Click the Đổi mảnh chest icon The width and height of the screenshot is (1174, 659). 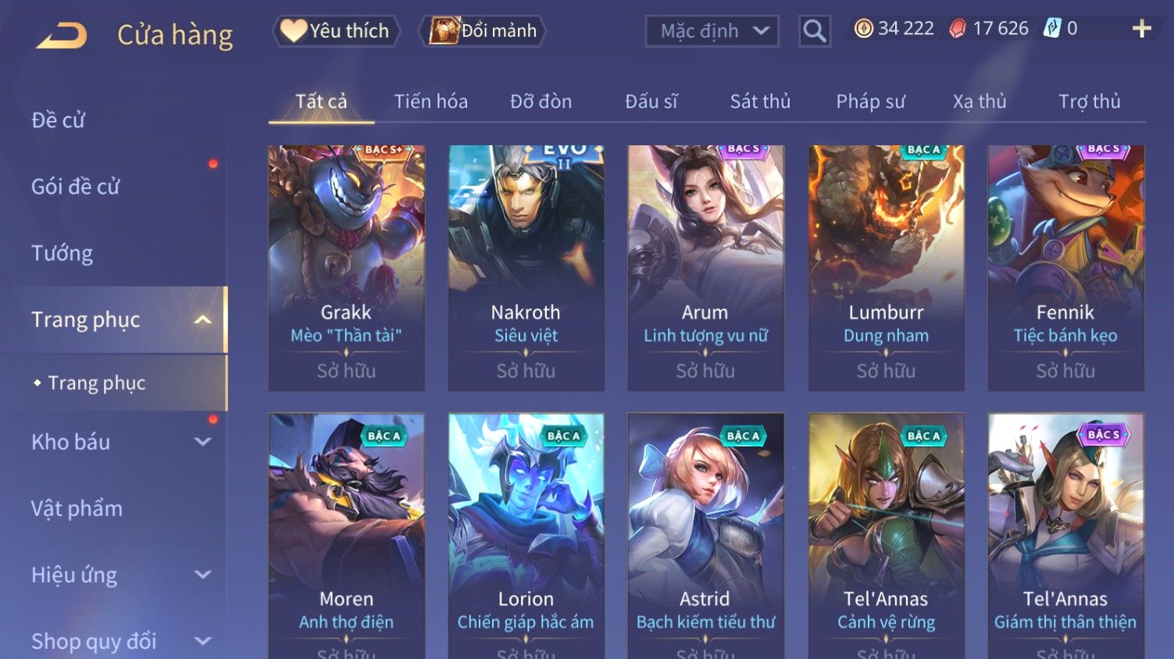point(444,30)
